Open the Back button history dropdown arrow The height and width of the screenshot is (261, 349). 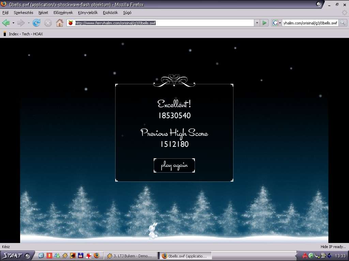[13, 23]
